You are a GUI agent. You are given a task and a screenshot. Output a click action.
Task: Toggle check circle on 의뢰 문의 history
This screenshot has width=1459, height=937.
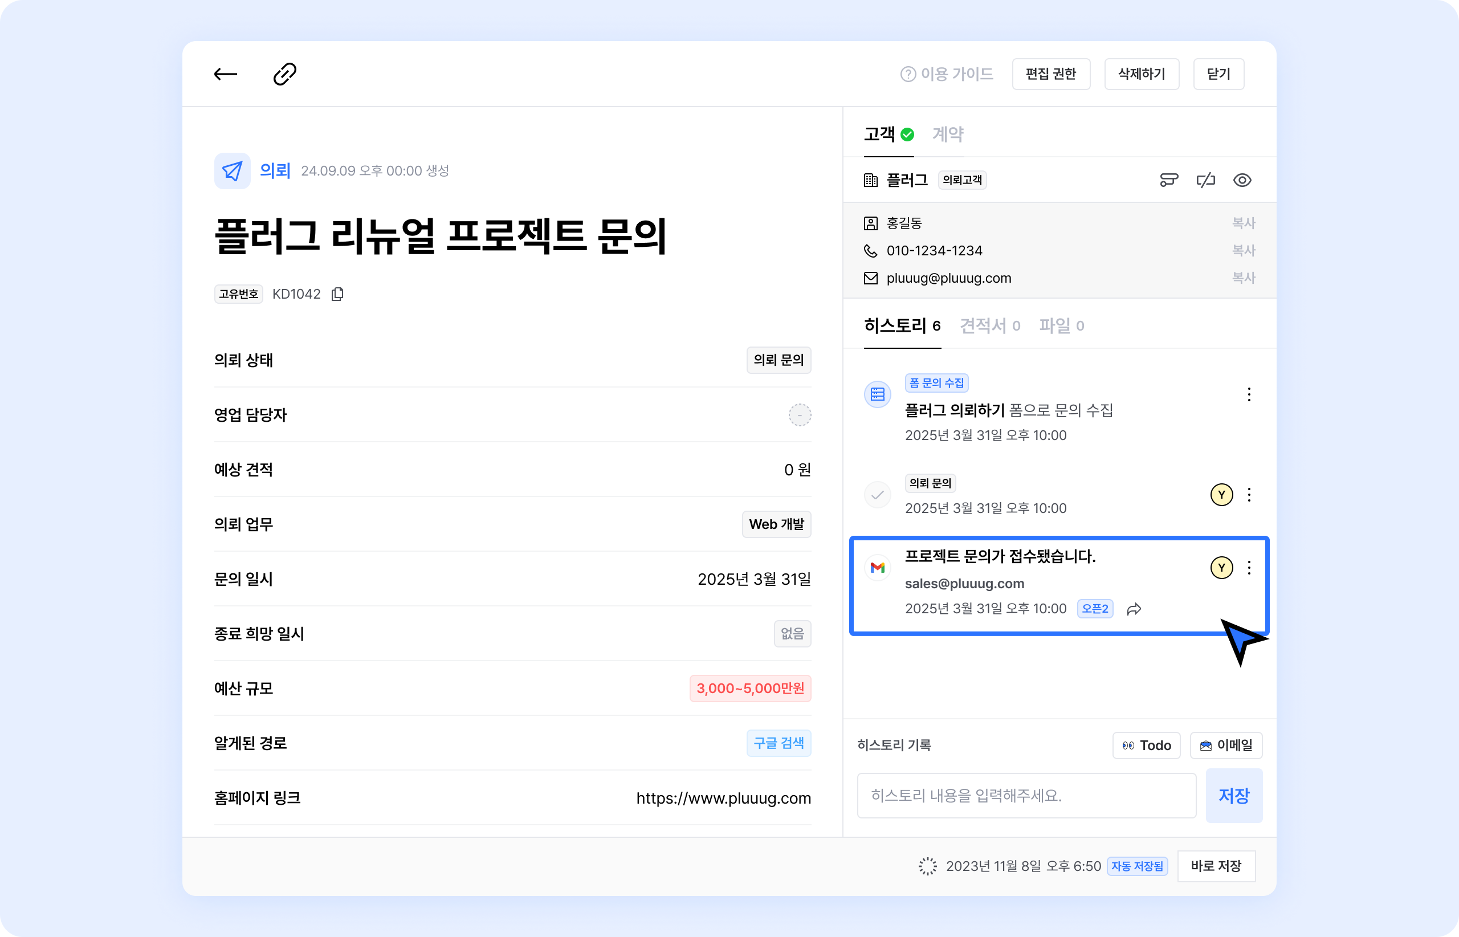click(877, 495)
